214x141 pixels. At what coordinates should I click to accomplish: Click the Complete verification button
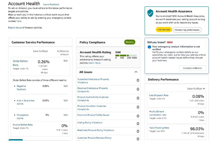click(x=193, y=68)
